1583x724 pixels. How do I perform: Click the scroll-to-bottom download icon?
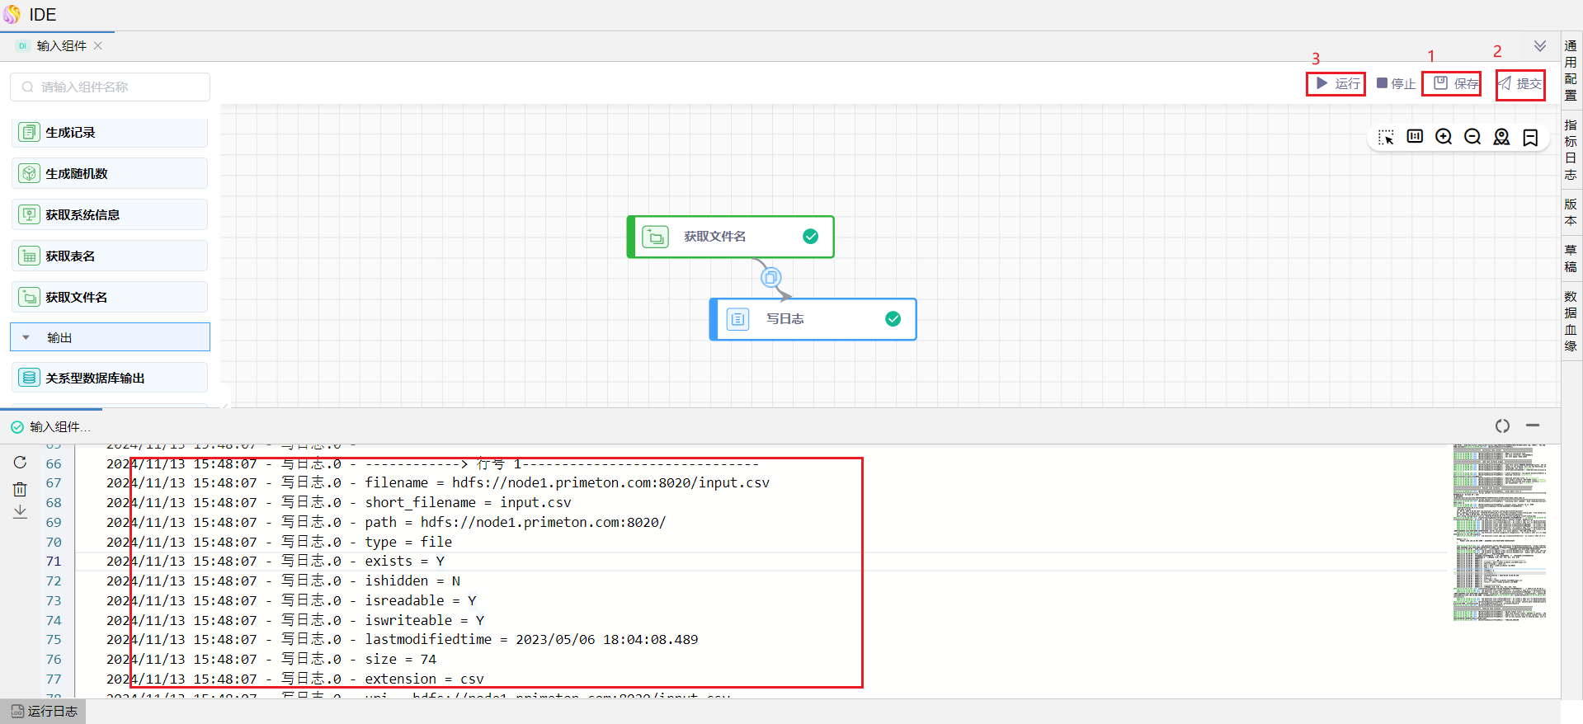[20, 512]
